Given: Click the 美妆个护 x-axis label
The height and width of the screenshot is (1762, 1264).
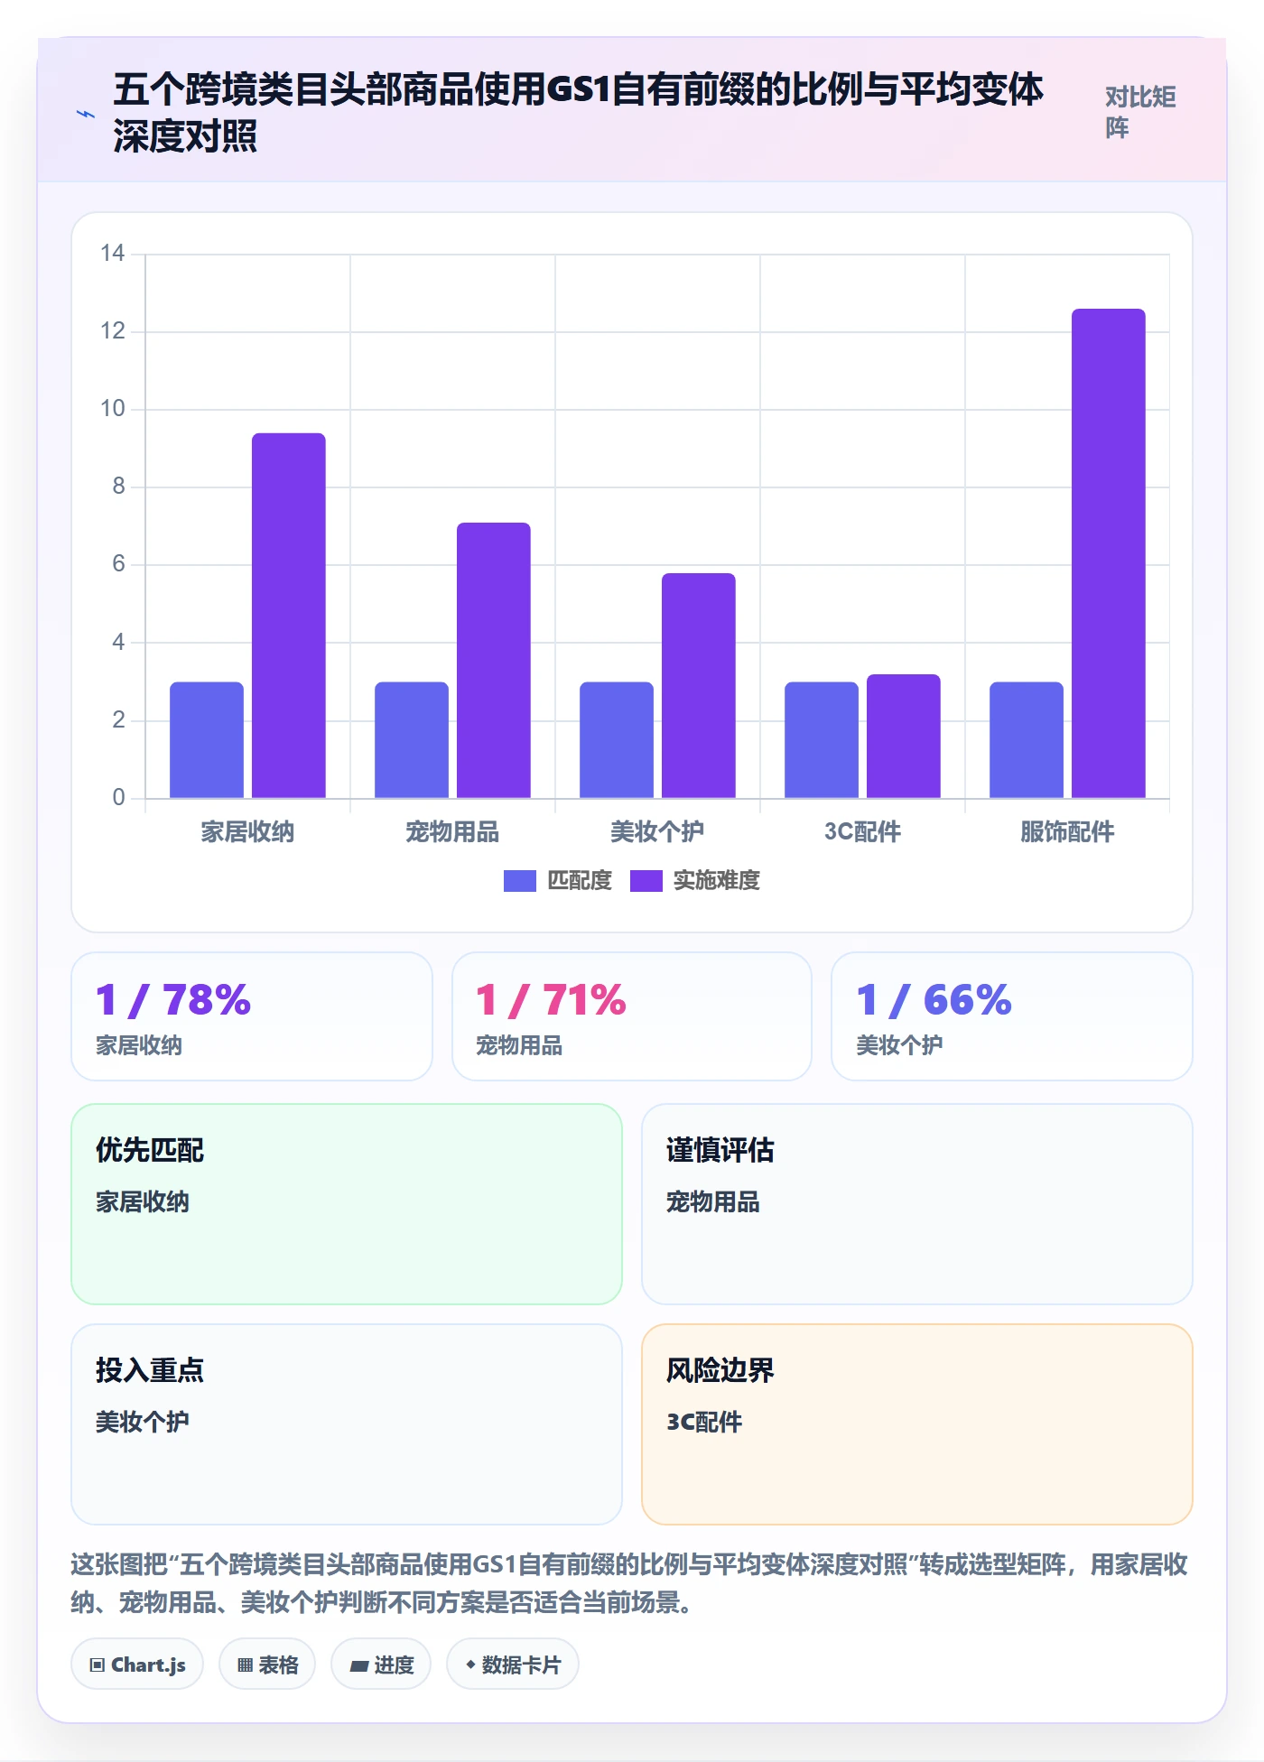Looking at the screenshot, I should 657,831.
